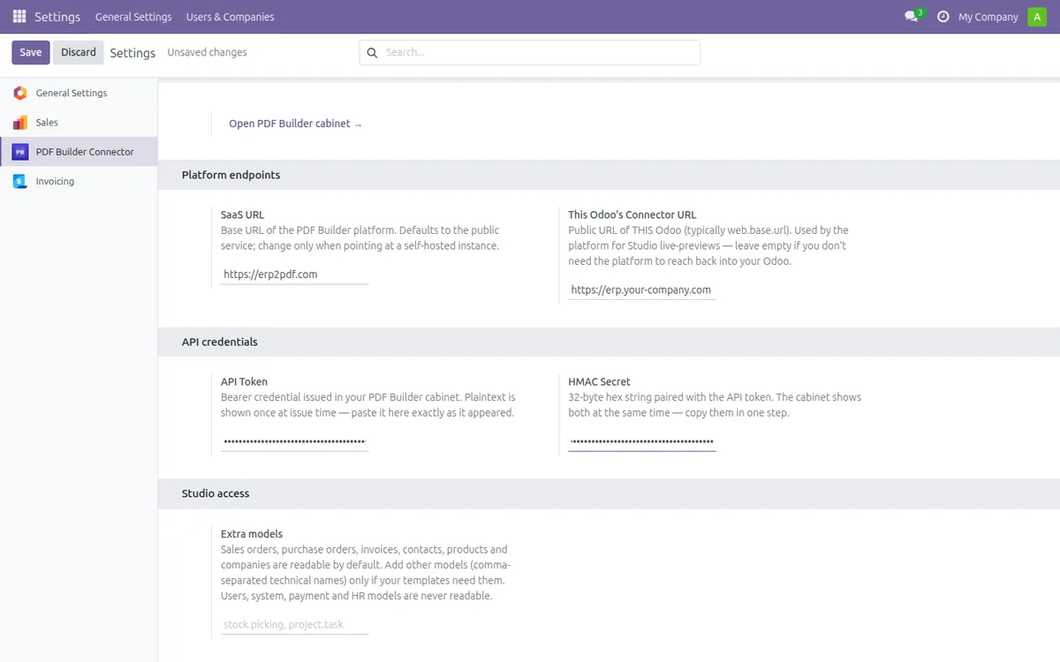Select Sales in the sidebar
This screenshot has height=662, width=1060.
(79, 123)
